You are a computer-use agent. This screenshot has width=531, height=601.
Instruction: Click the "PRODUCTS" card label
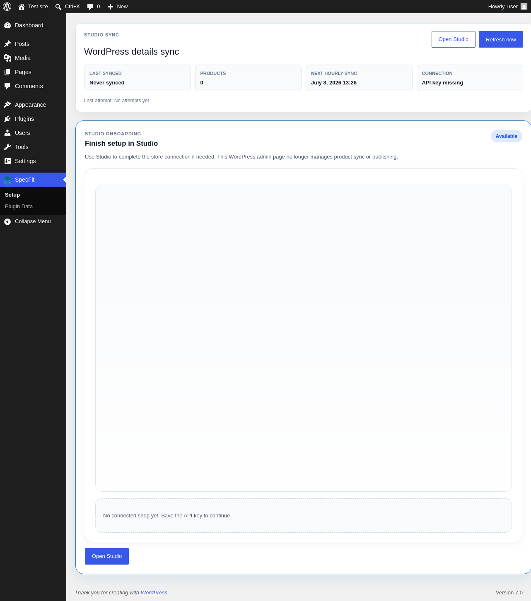pos(213,73)
